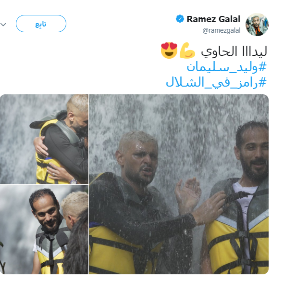Viewport: 284px width, 282px height.
Task: Click the flexed biceps emoji
Action: pyautogui.click(x=187, y=51)
